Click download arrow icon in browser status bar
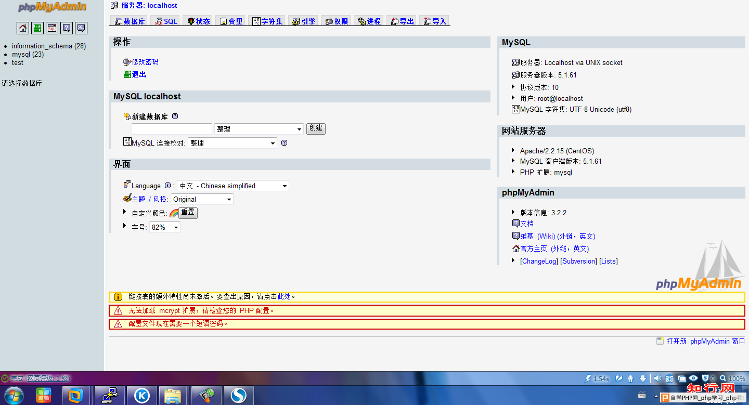The image size is (749, 405). point(643,378)
